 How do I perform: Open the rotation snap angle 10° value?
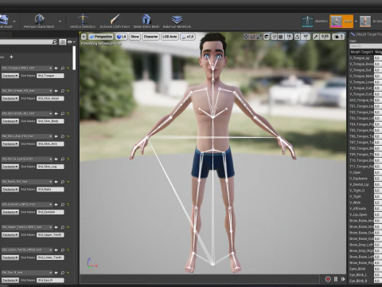(x=306, y=37)
